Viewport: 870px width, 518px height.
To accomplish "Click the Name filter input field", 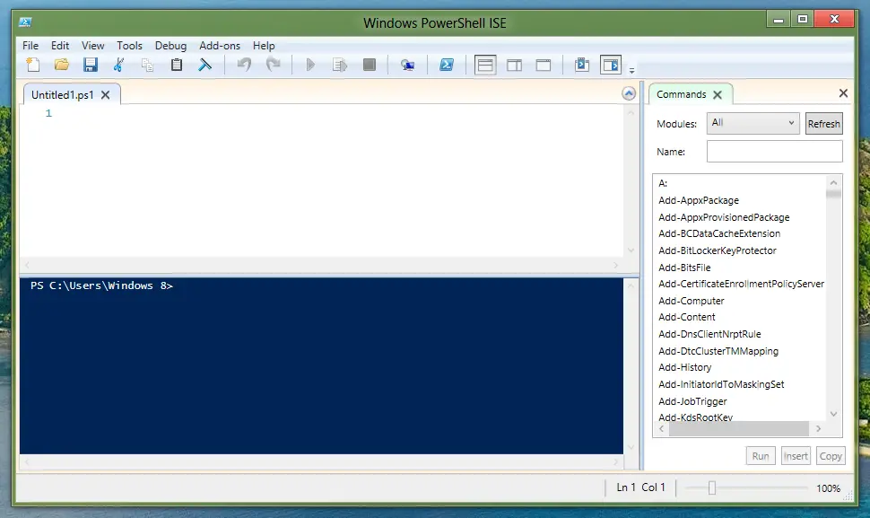I will (x=775, y=151).
